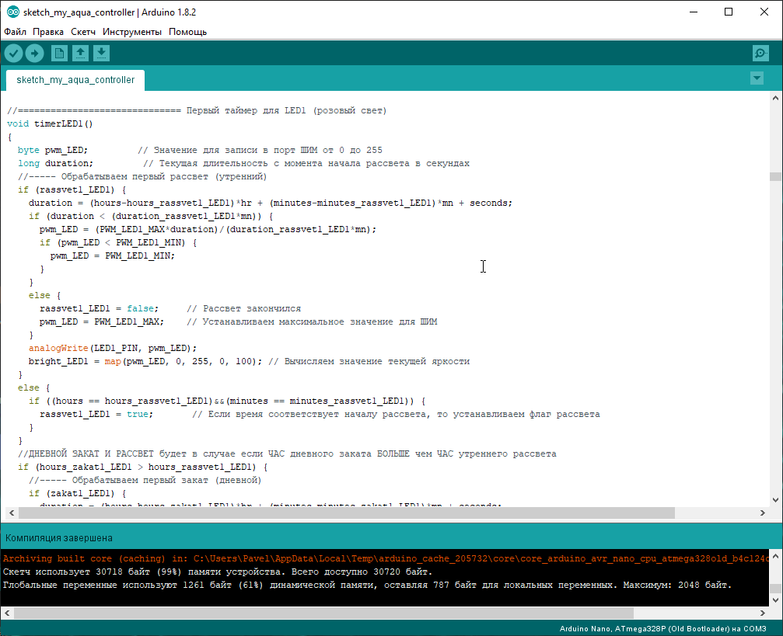Click the Upload arrow button

(x=34, y=54)
